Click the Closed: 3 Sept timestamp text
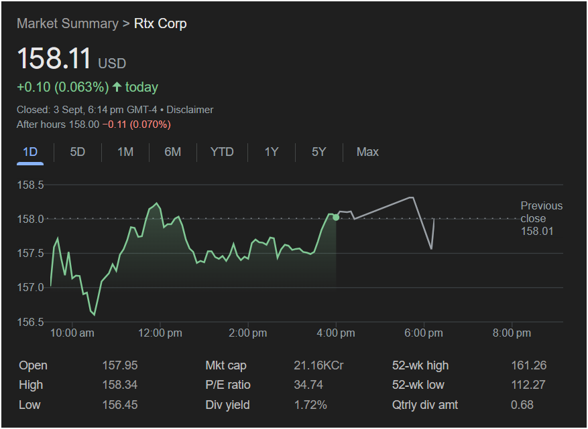Image resolution: width=588 pixels, height=429 pixels. click(x=88, y=110)
